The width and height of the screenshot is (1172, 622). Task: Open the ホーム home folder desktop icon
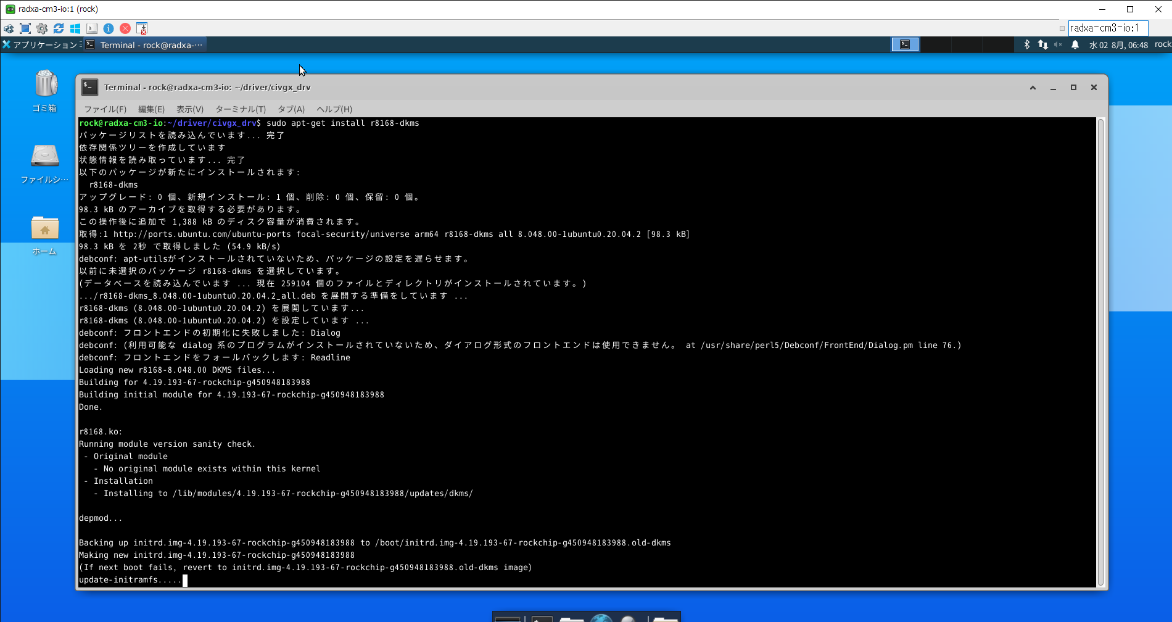[x=45, y=235]
